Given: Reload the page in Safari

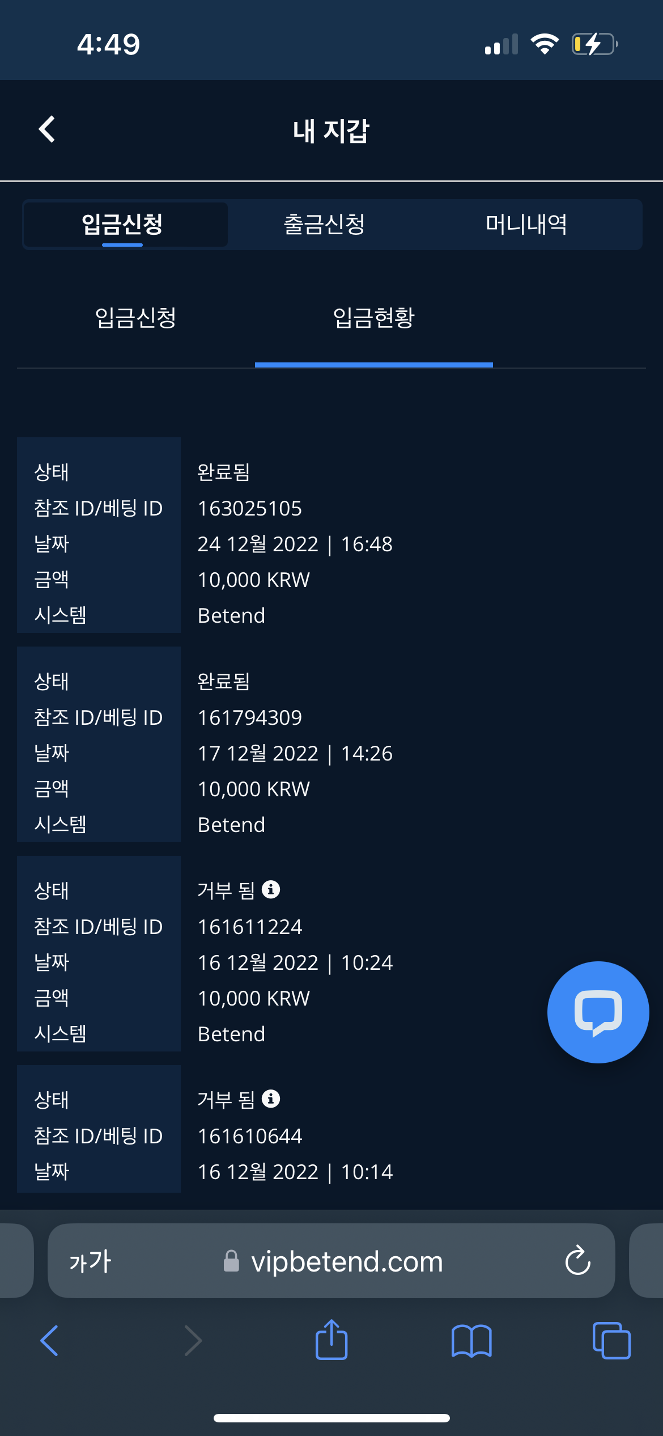Looking at the screenshot, I should (577, 1261).
